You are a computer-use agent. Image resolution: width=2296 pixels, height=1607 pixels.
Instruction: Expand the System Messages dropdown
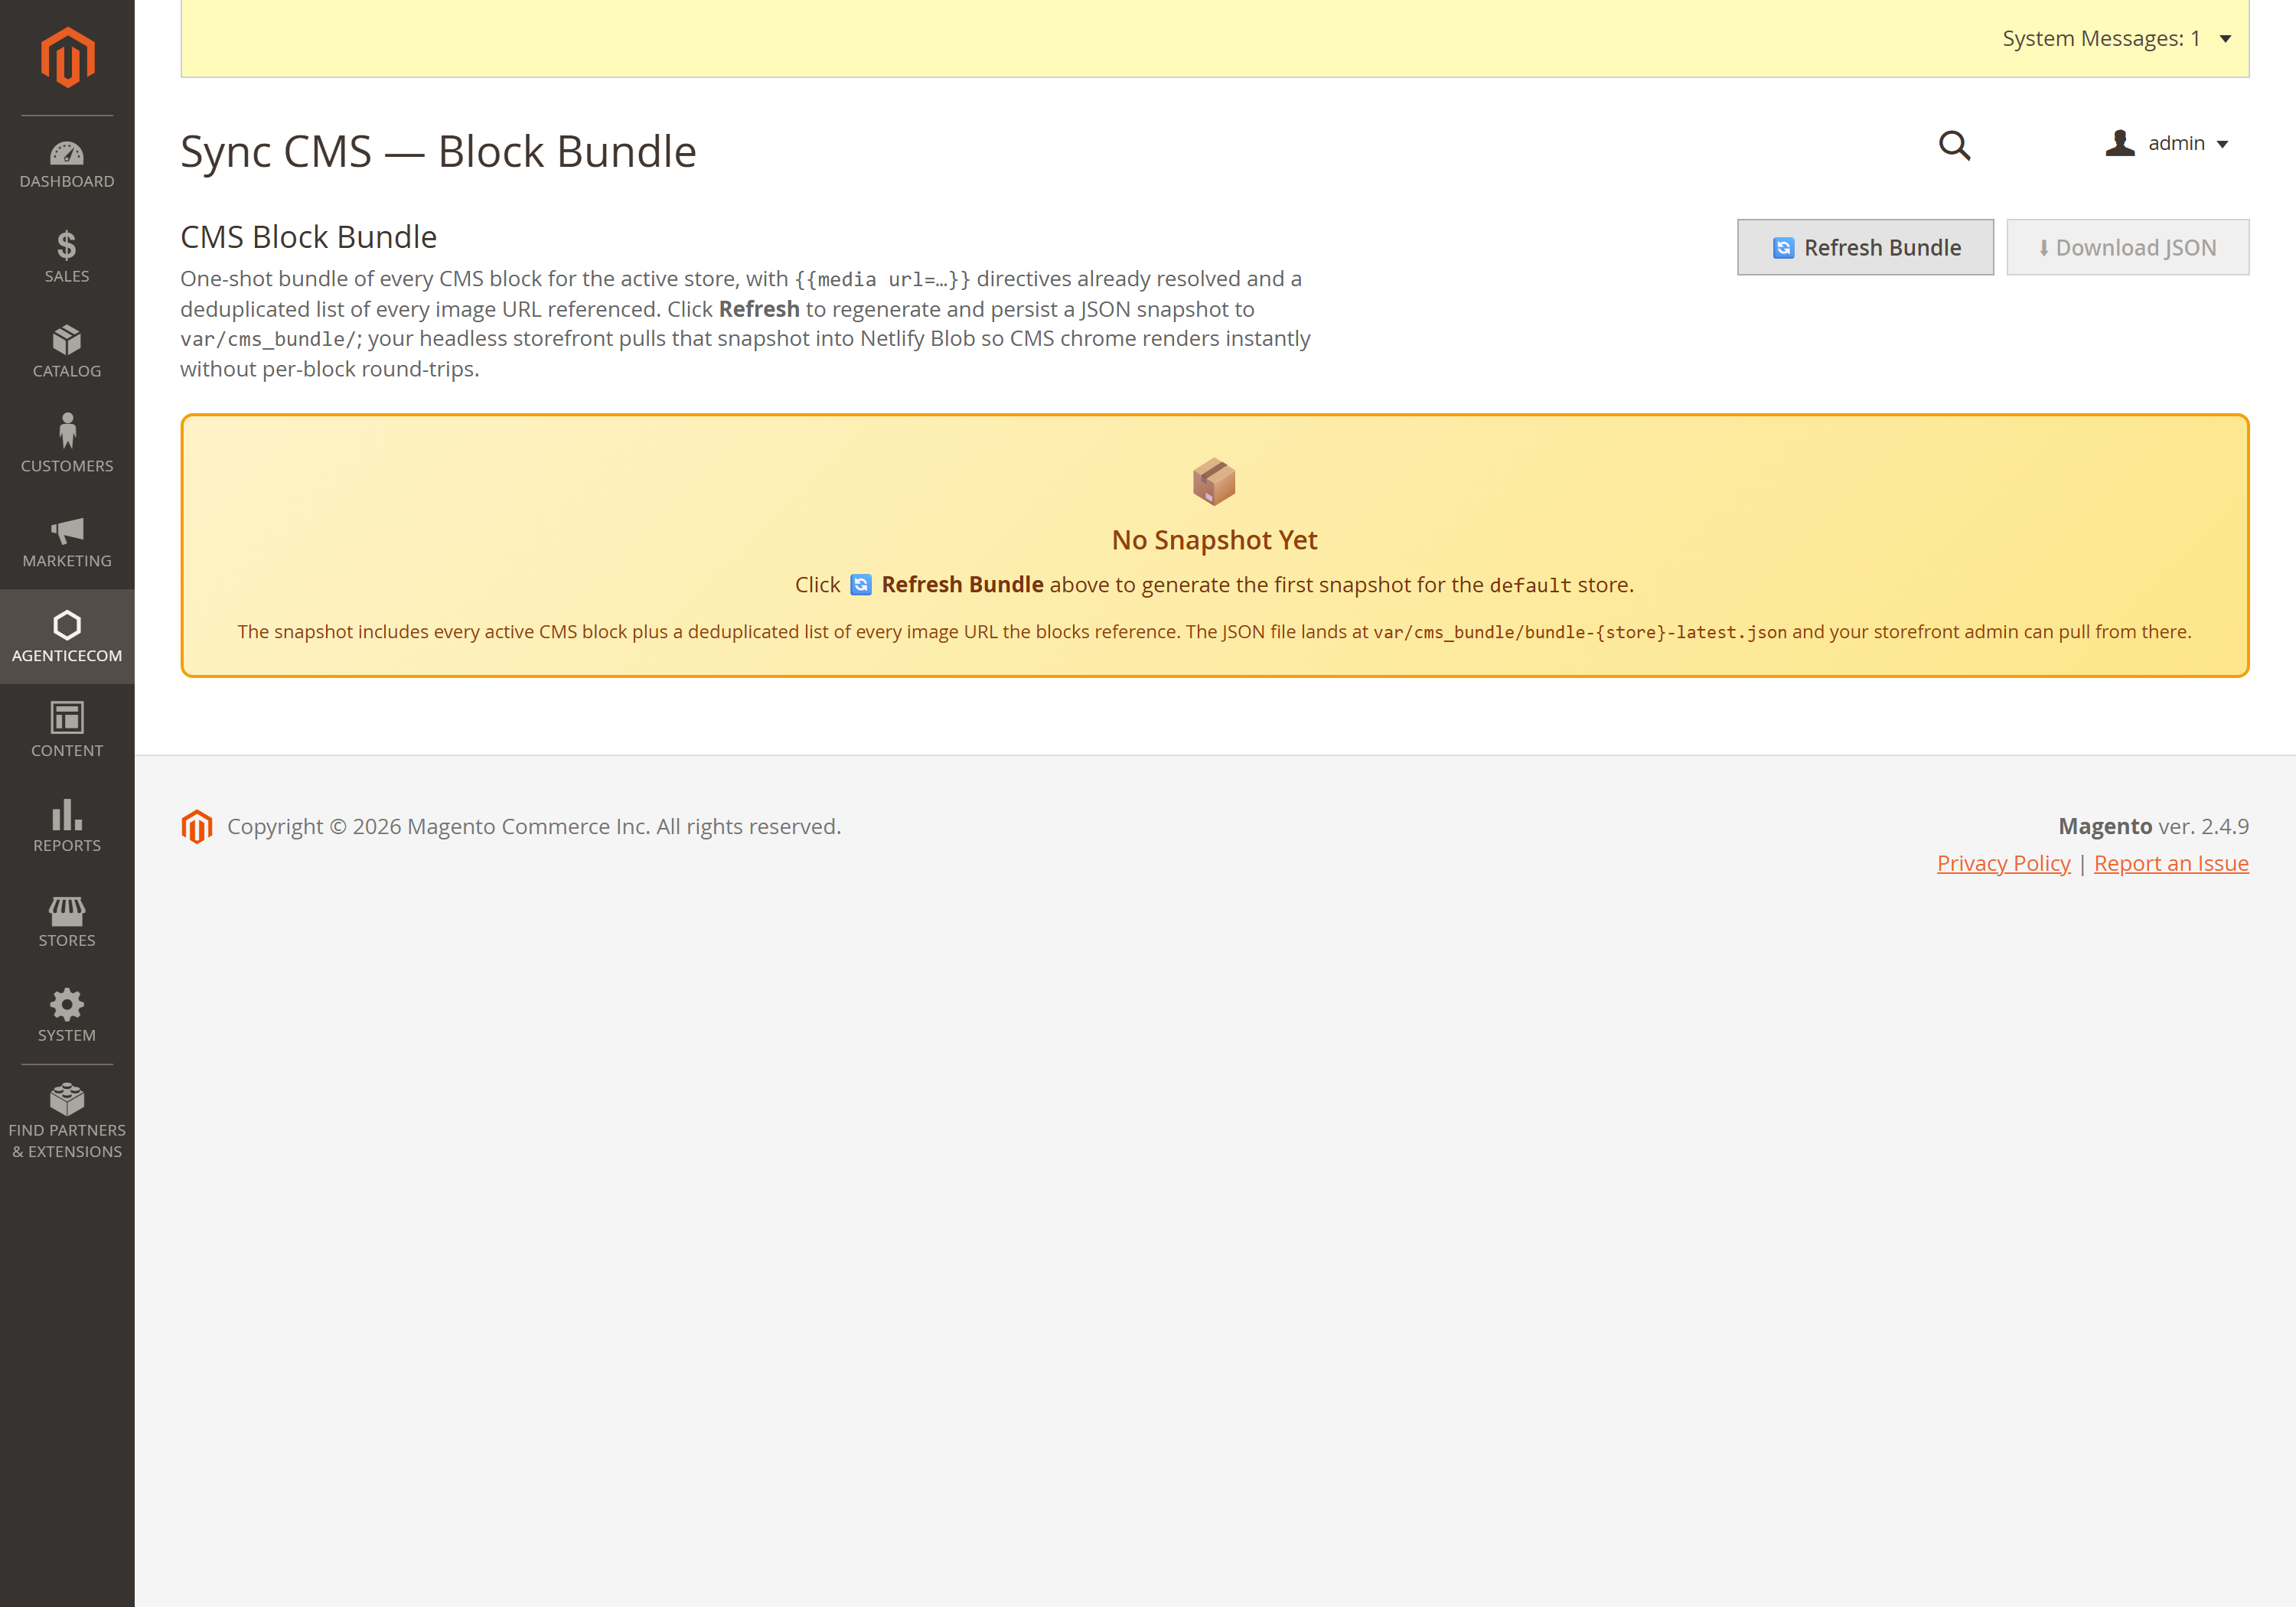(x=2116, y=39)
